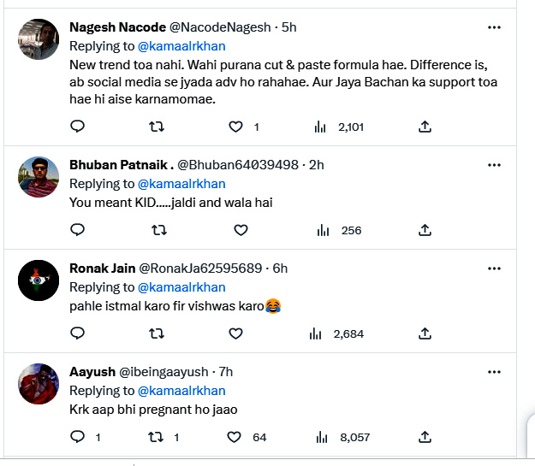This screenshot has width=535, height=466.
Task: Open more options on Bhuban Patnaik's tweet
Action: coord(494,164)
